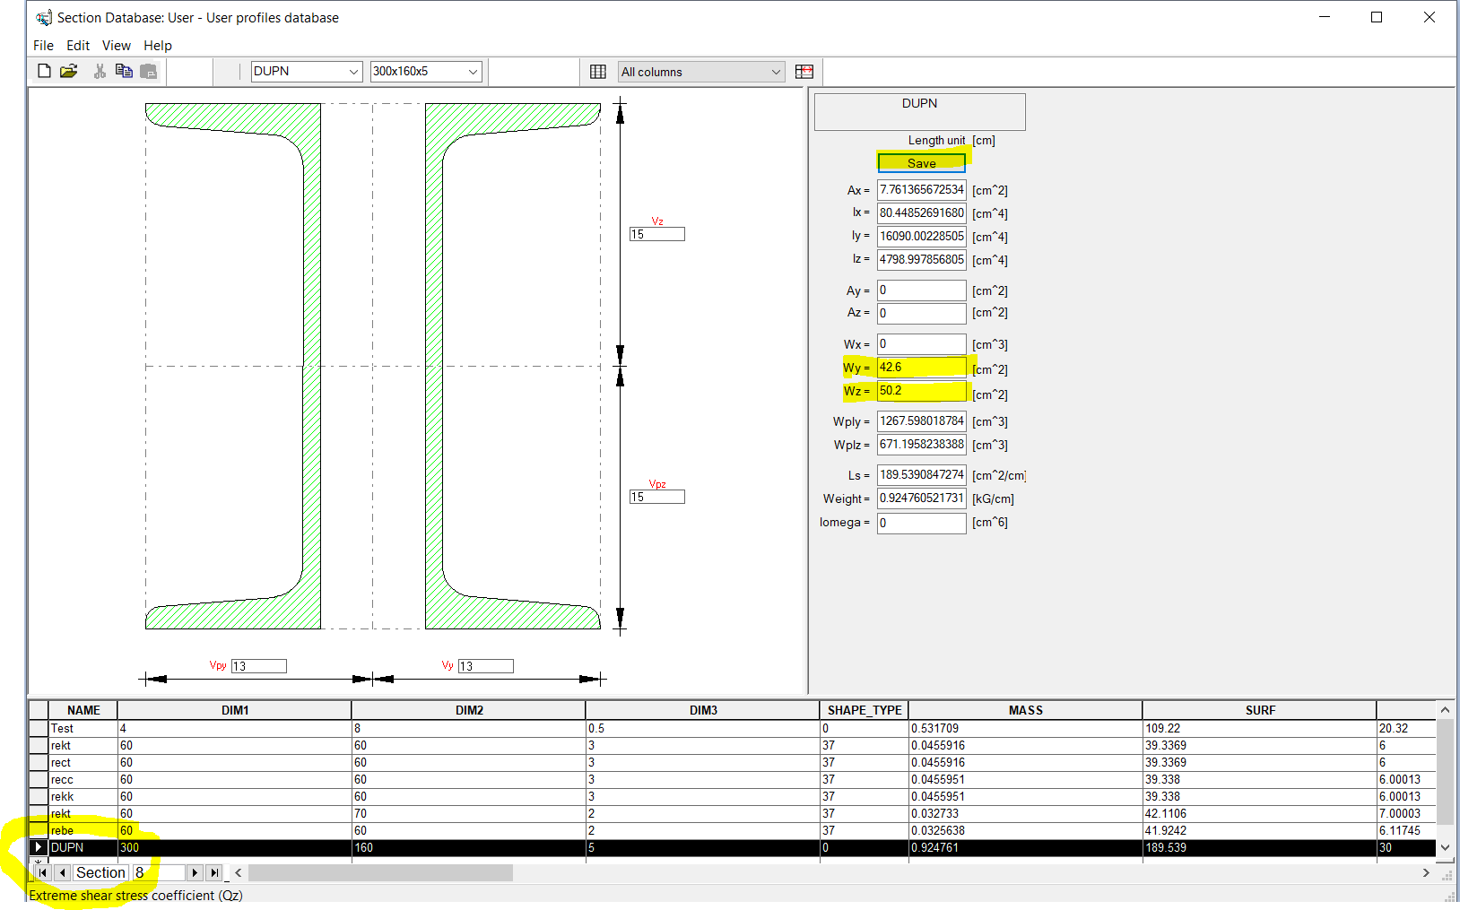Image resolution: width=1460 pixels, height=910 pixels.
Task: Select the Test row name cell
Action: (x=83, y=729)
